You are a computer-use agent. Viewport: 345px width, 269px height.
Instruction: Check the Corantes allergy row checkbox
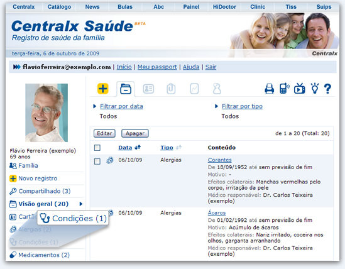[x=97, y=162]
